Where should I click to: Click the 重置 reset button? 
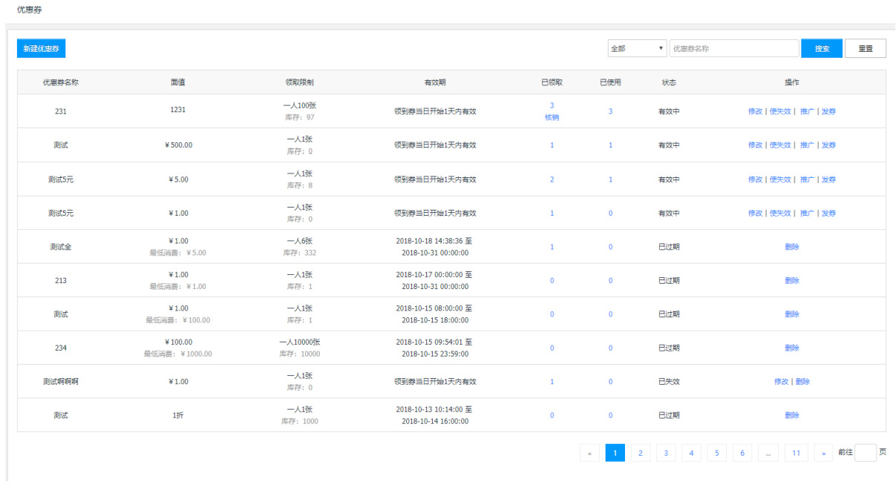pos(865,48)
